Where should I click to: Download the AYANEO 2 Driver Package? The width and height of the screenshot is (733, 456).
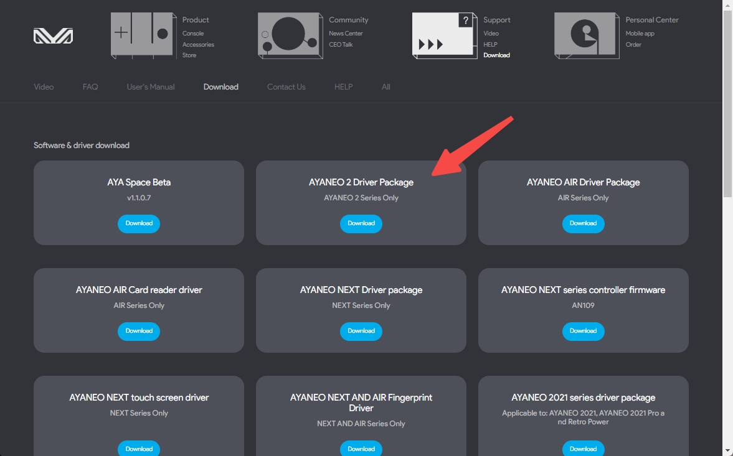tap(361, 223)
